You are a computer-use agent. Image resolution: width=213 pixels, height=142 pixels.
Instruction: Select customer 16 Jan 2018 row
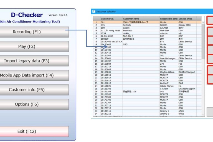[x=147, y=36]
